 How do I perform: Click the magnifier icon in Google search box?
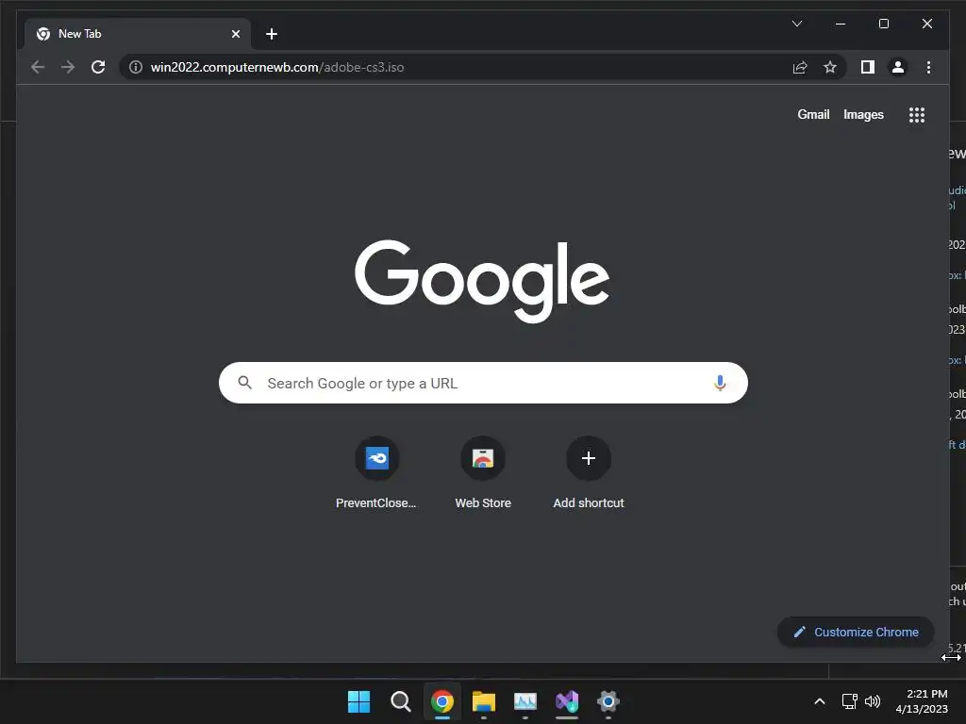coord(244,383)
